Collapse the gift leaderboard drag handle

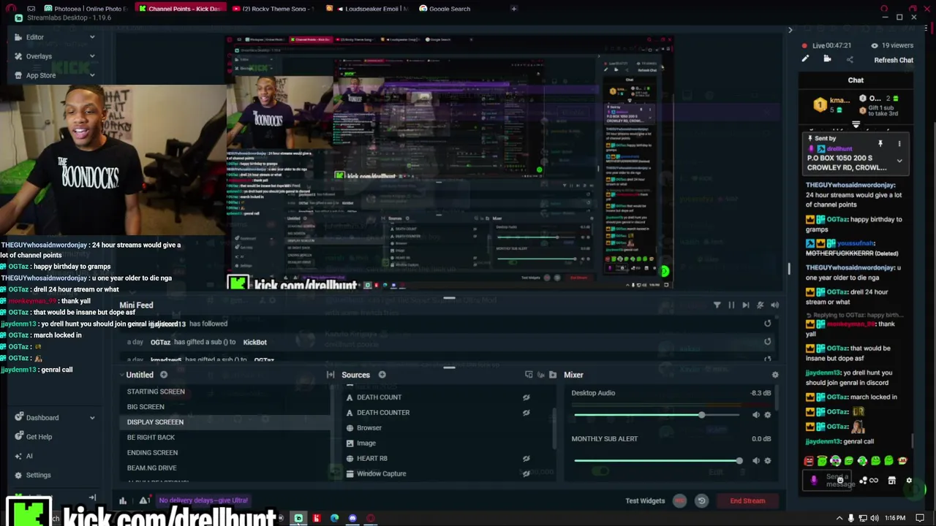click(x=856, y=125)
